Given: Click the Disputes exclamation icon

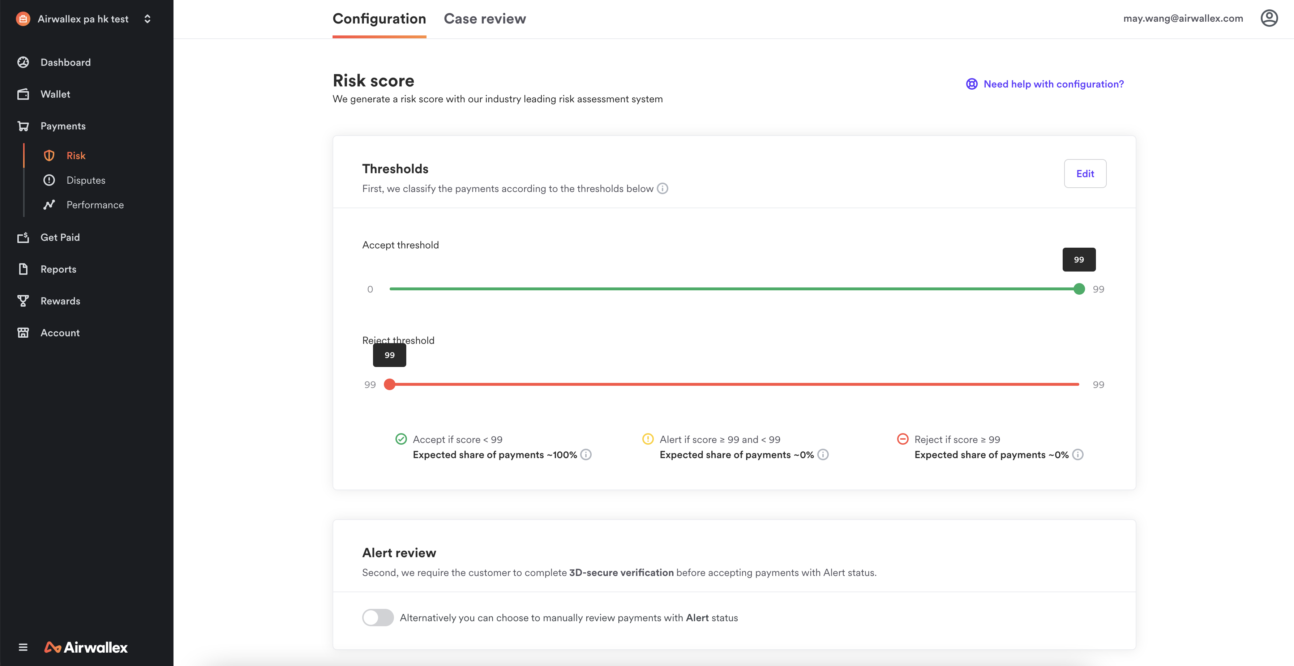Looking at the screenshot, I should (49, 180).
